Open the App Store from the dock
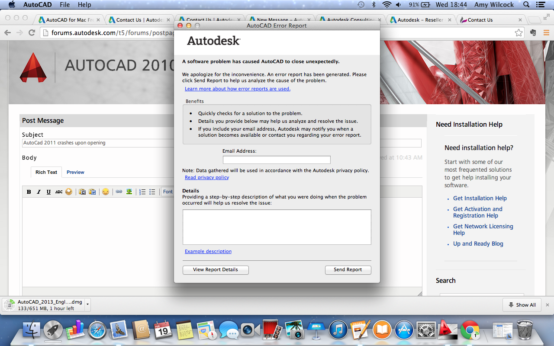The width and height of the screenshot is (554, 346). pyautogui.click(x=405, y=330)
